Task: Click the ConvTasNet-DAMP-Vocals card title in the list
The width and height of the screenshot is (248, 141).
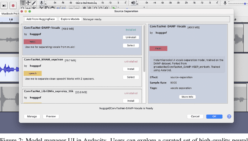Action: tap(42, 28)
